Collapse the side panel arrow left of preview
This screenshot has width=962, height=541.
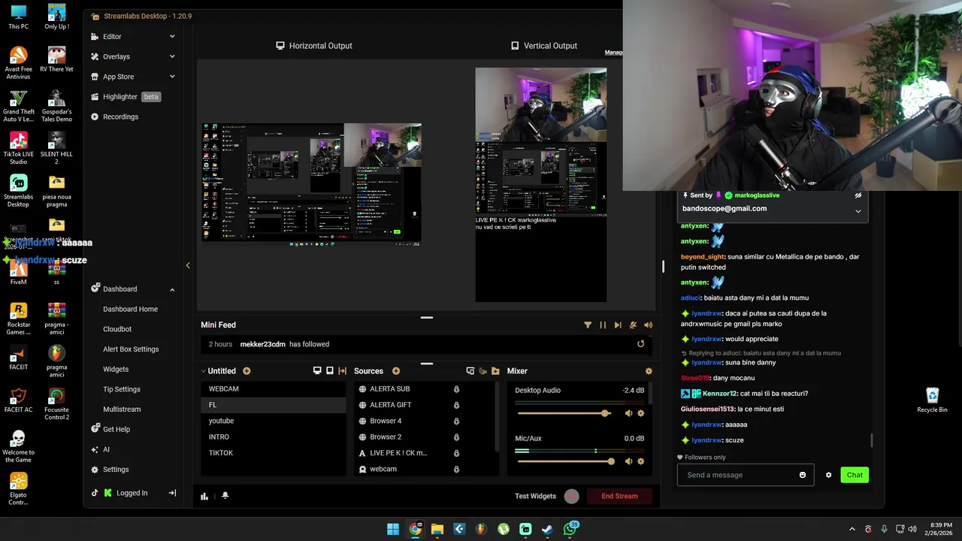188,265
